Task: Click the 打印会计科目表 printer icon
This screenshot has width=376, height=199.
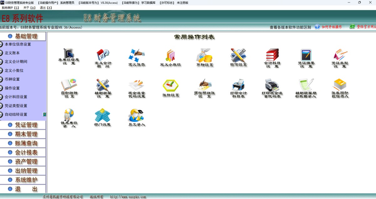Action: (238, 84)
